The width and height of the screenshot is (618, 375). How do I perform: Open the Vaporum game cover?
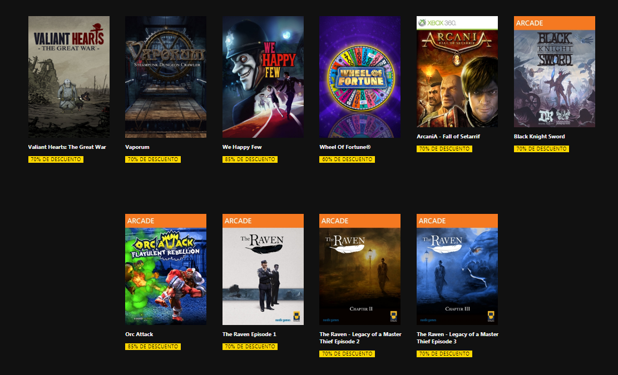[166, 77]
